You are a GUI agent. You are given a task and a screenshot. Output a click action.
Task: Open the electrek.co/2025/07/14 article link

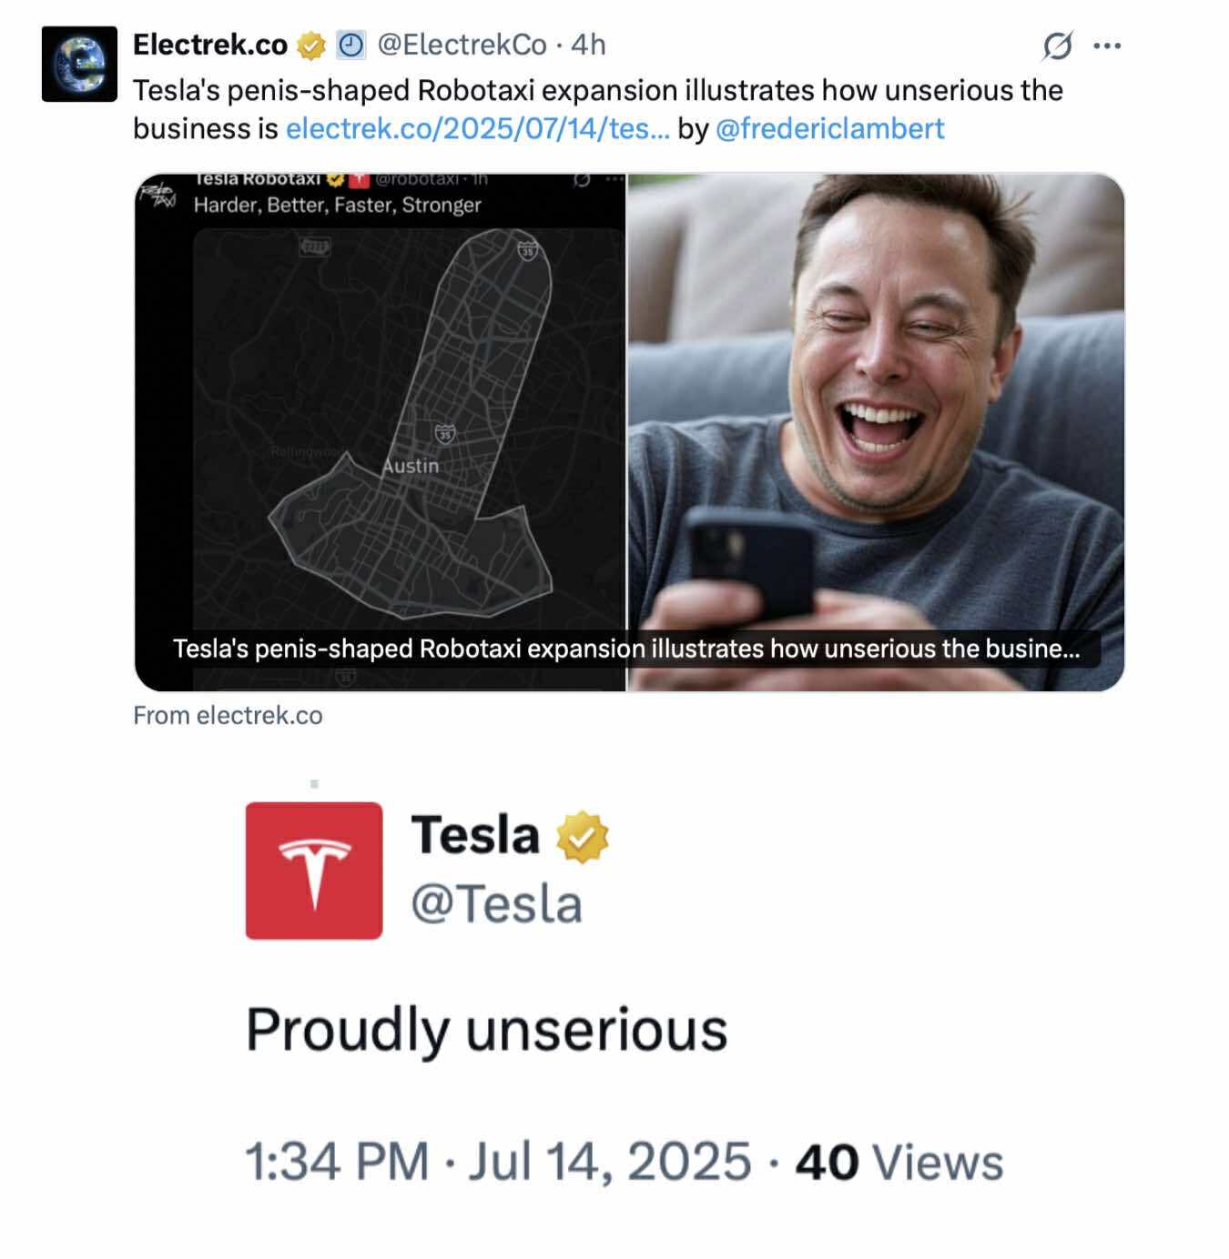(477, 128)
